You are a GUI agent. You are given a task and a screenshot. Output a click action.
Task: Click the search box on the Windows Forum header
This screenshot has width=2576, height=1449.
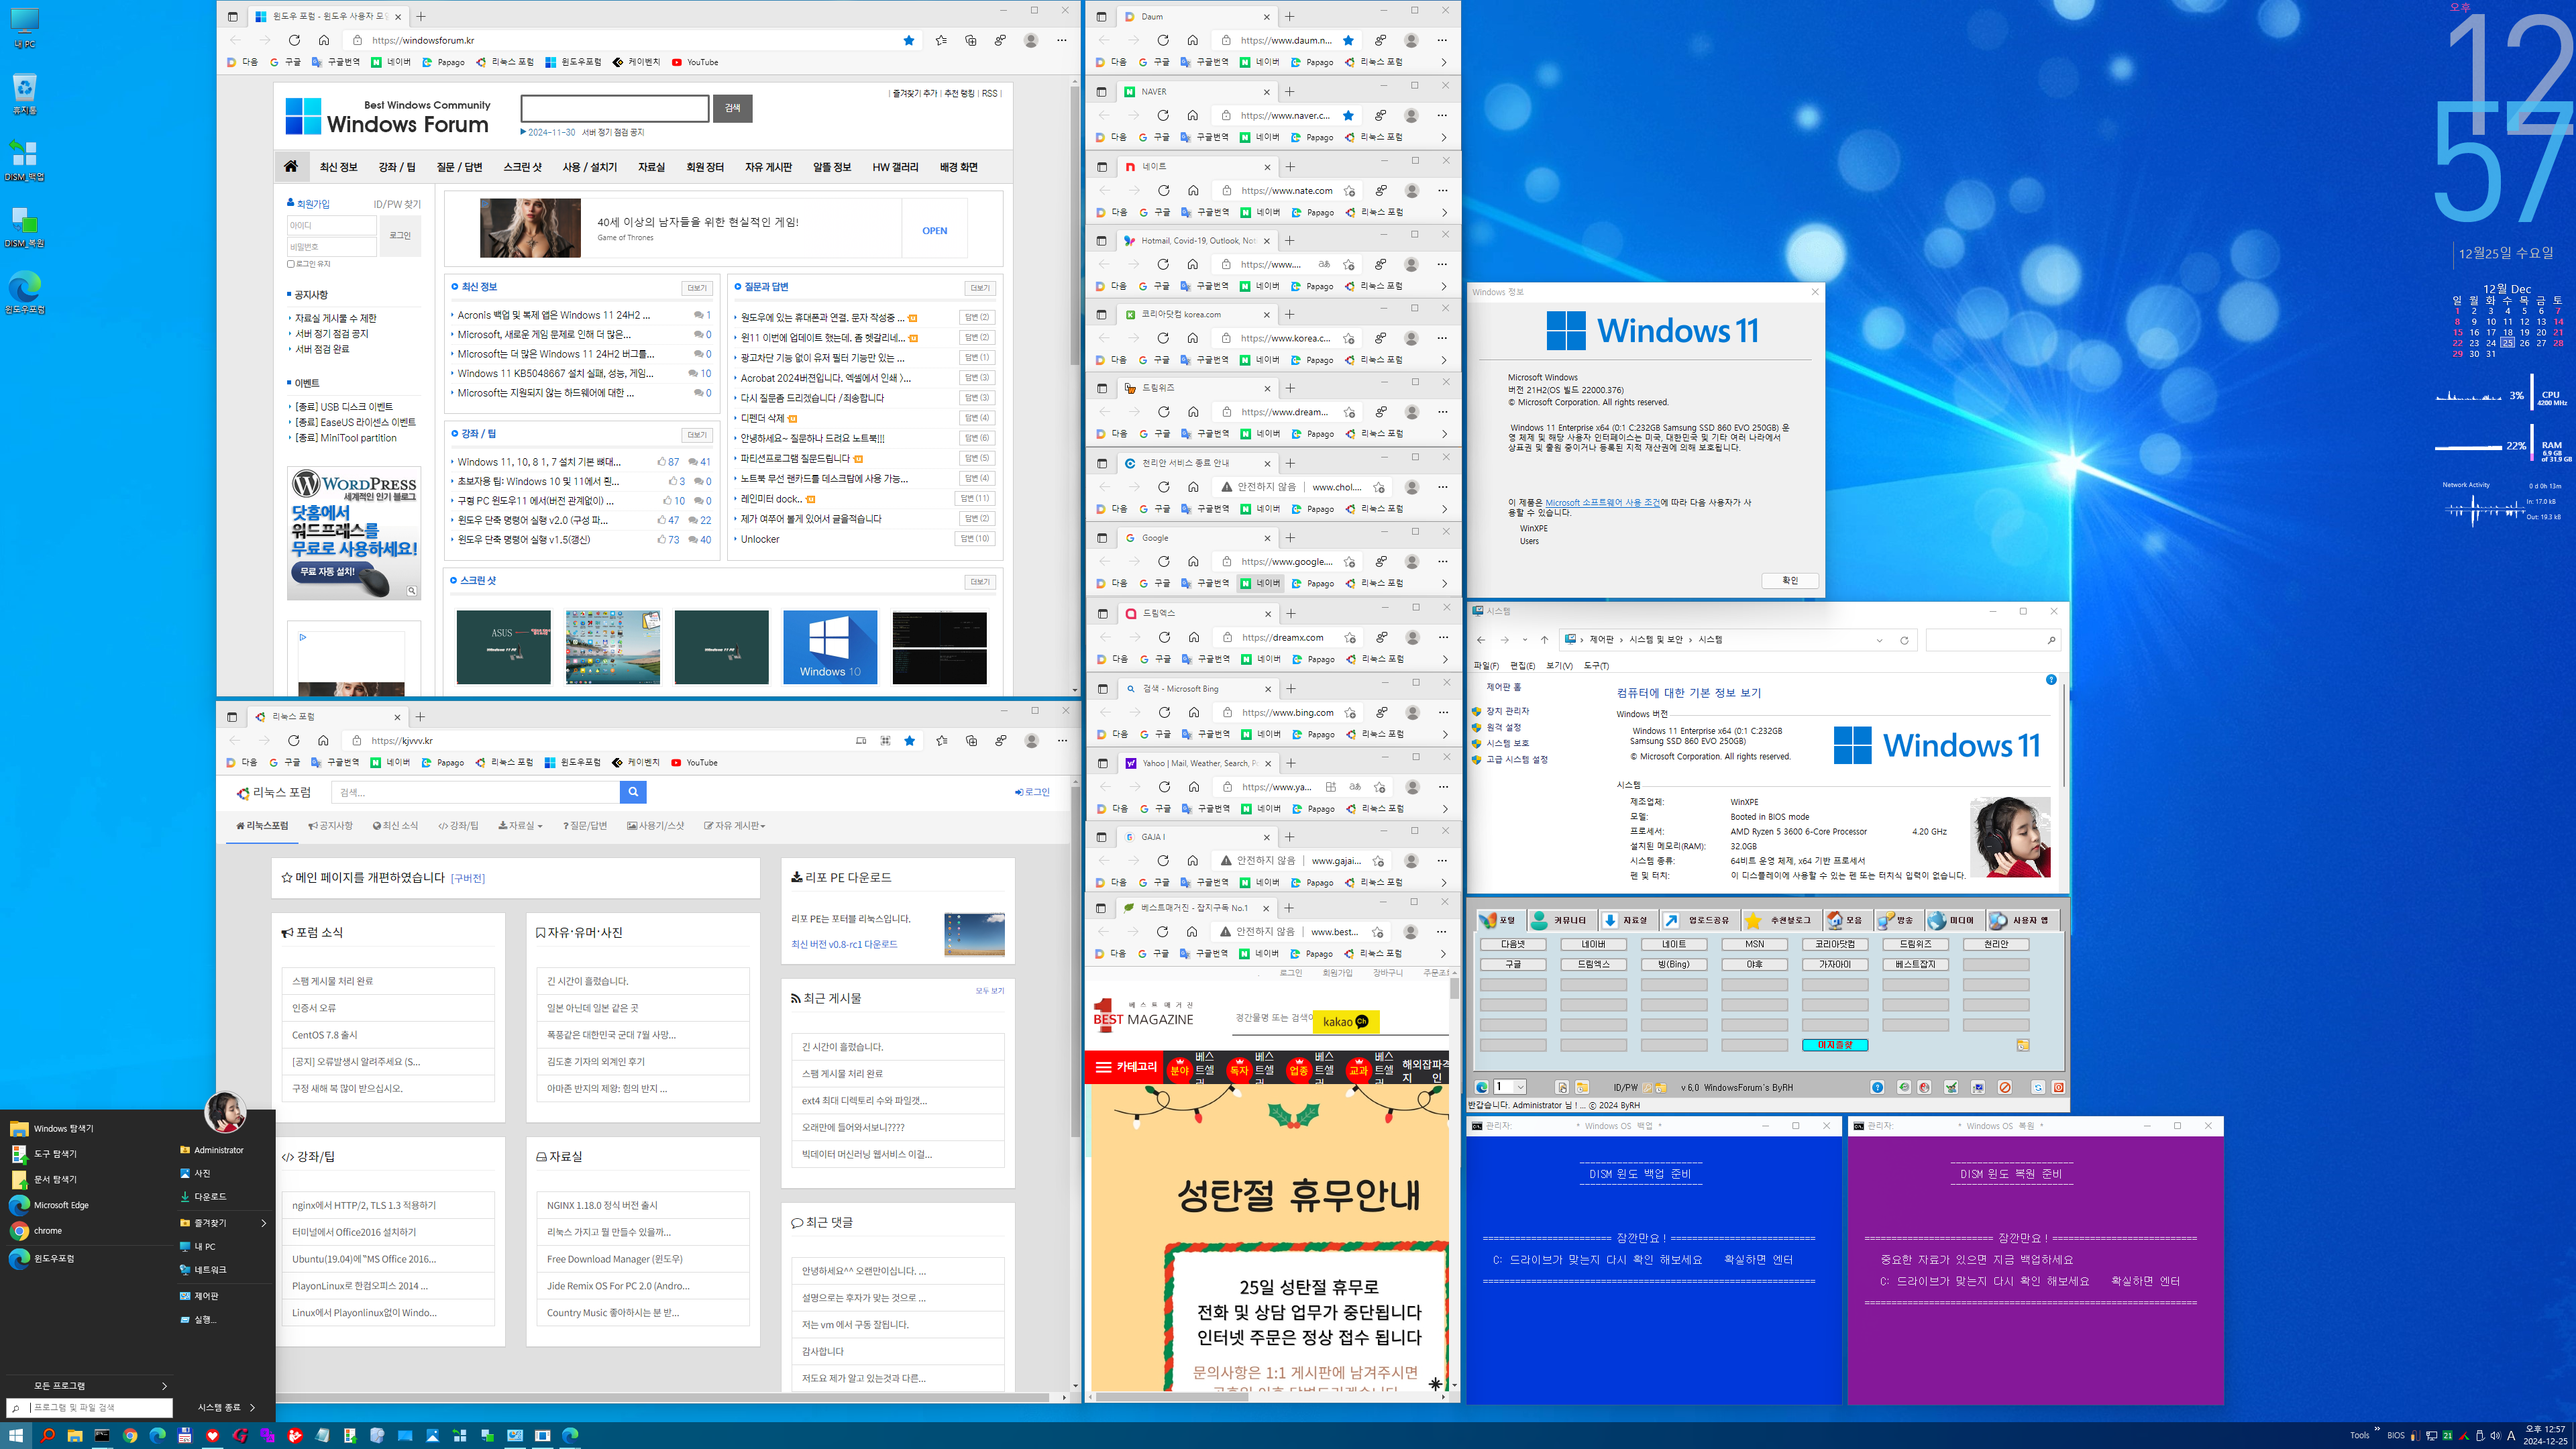pyautogui.click(x=615, y=108)
